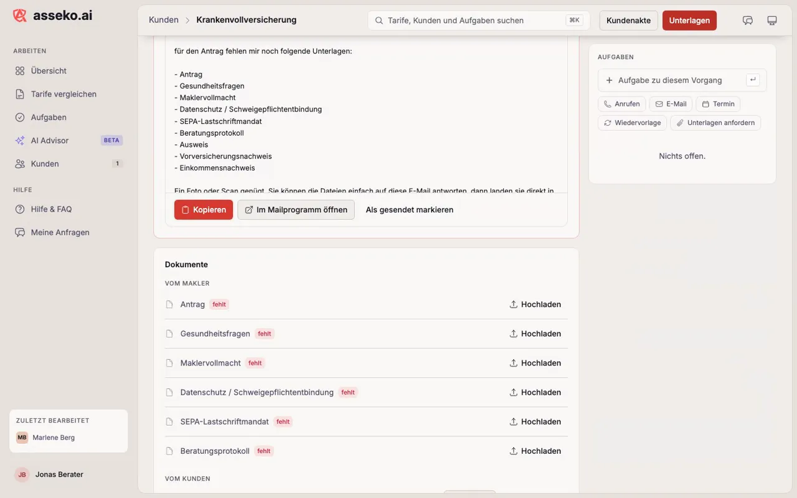797x498 pixels.
Task: Click the JB avatar of Jonas Berater
Action: pyautogui.click(x=22, y=474)
